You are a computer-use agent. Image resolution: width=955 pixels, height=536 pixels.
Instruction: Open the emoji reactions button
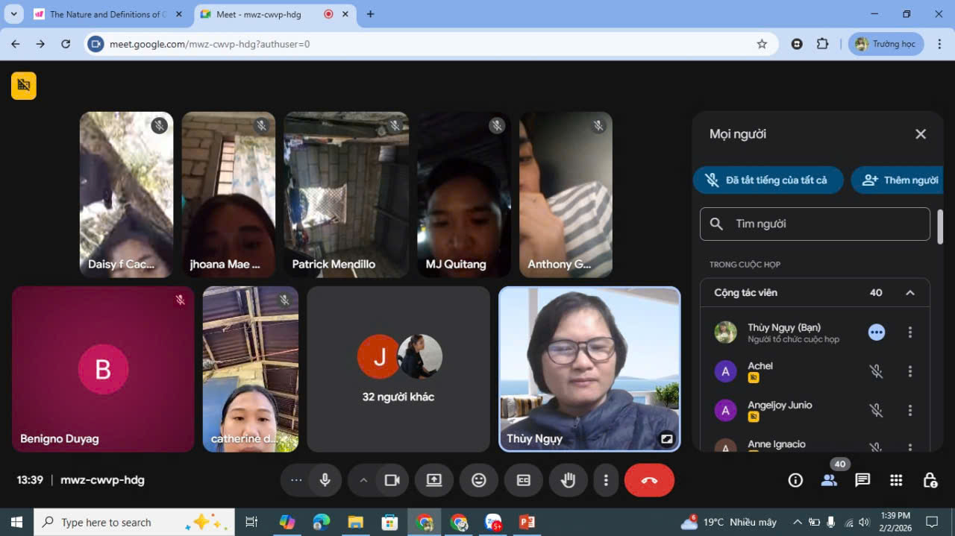point(479,480)
